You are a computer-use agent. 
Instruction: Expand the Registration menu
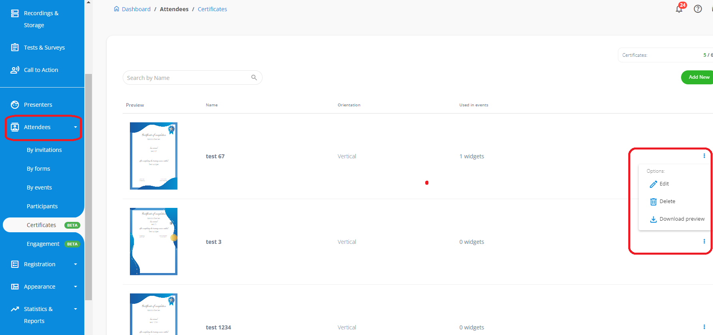coord(76,264)
